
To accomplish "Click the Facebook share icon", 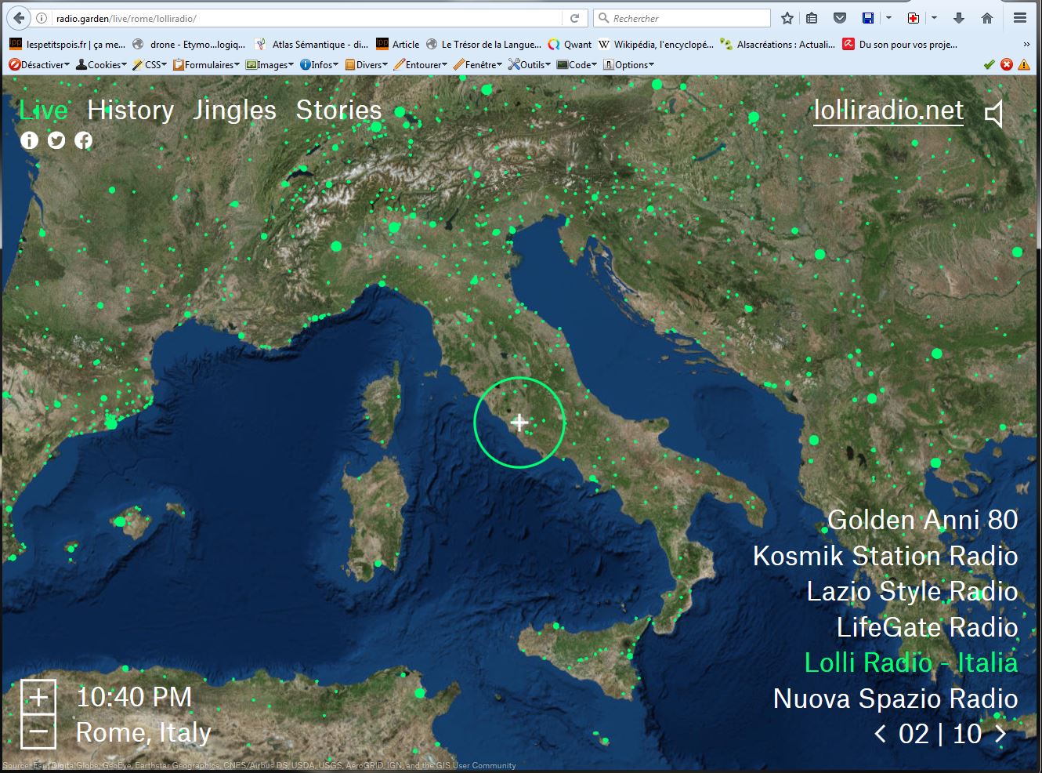I will tap(83, 140).
